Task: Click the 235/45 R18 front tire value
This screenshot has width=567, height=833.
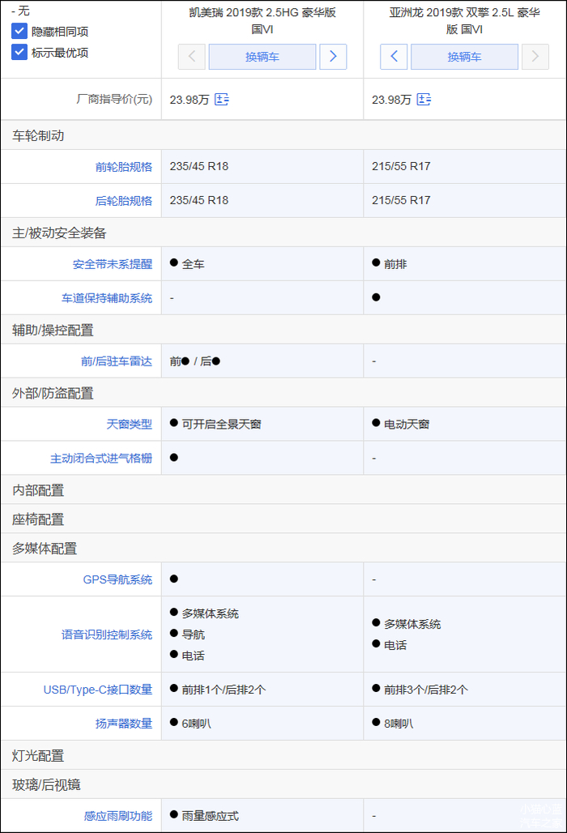Action: [199, 166]
